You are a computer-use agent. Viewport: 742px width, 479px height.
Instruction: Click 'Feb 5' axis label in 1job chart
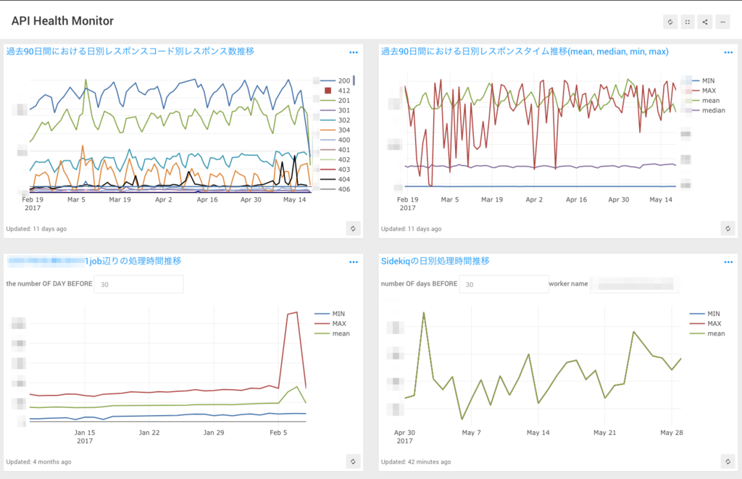pyautogui.click(x=278, y=433)
